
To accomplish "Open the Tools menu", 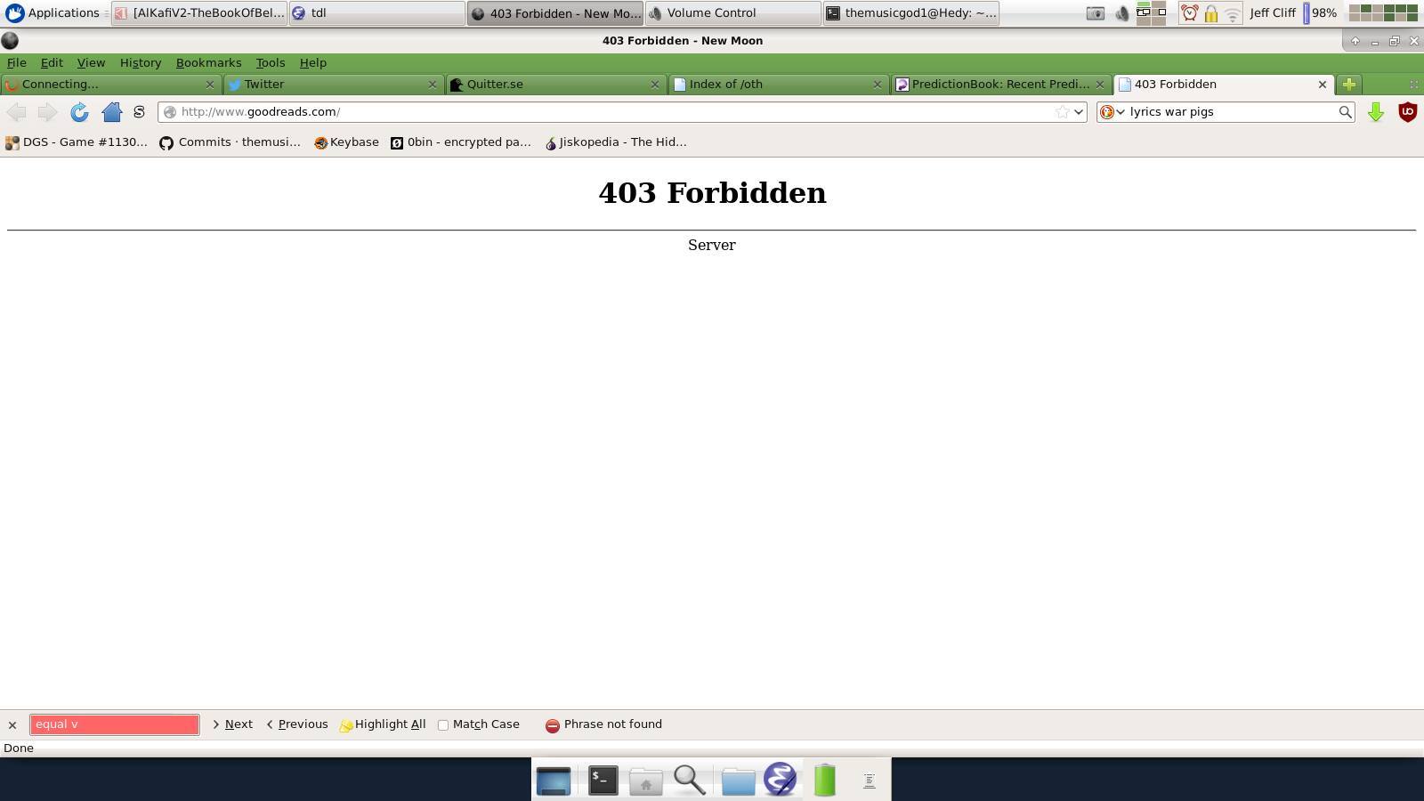I will pyautogui.click(x=271, y=62).
